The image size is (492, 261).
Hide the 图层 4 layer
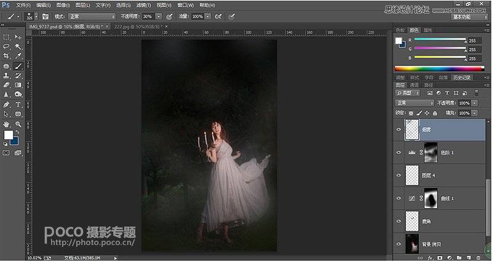click(399, 175)
